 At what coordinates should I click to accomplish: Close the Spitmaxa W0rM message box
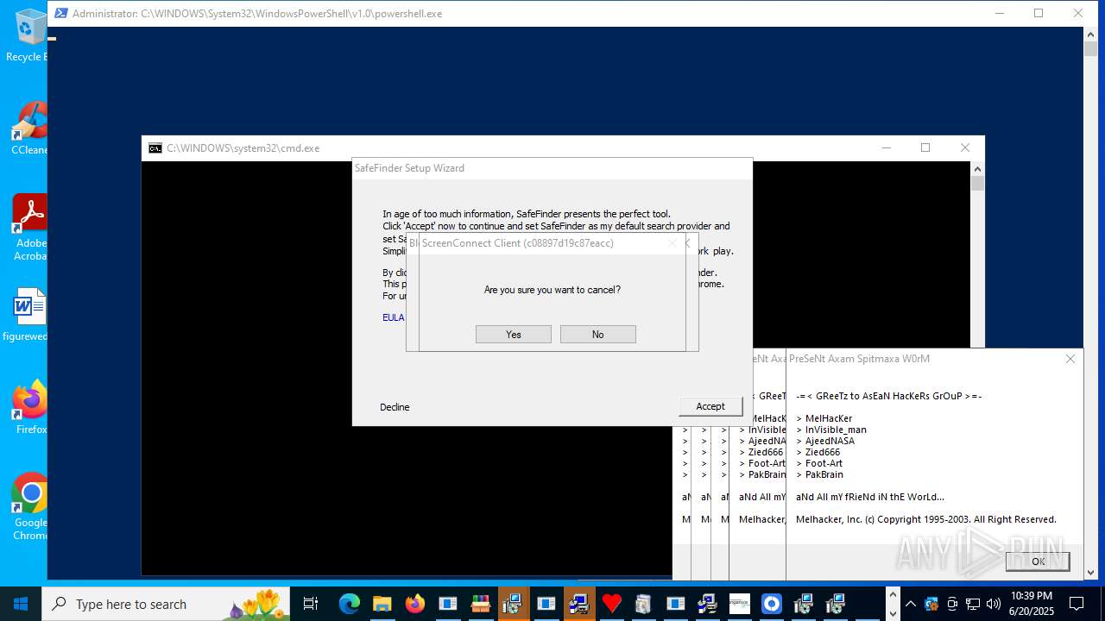[x=1070, y=359]
